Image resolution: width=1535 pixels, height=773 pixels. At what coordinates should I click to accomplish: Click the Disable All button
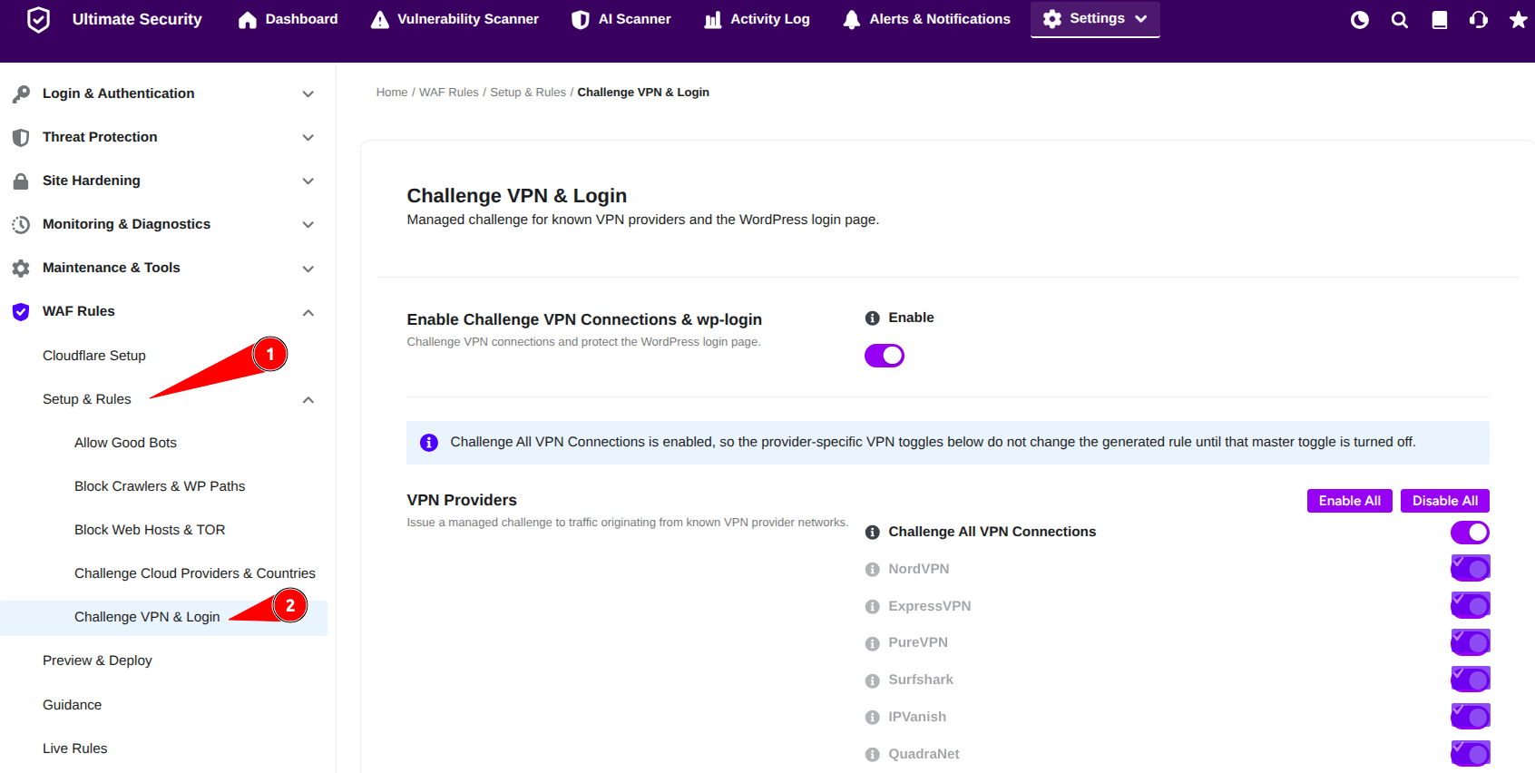coord(1445,501)
